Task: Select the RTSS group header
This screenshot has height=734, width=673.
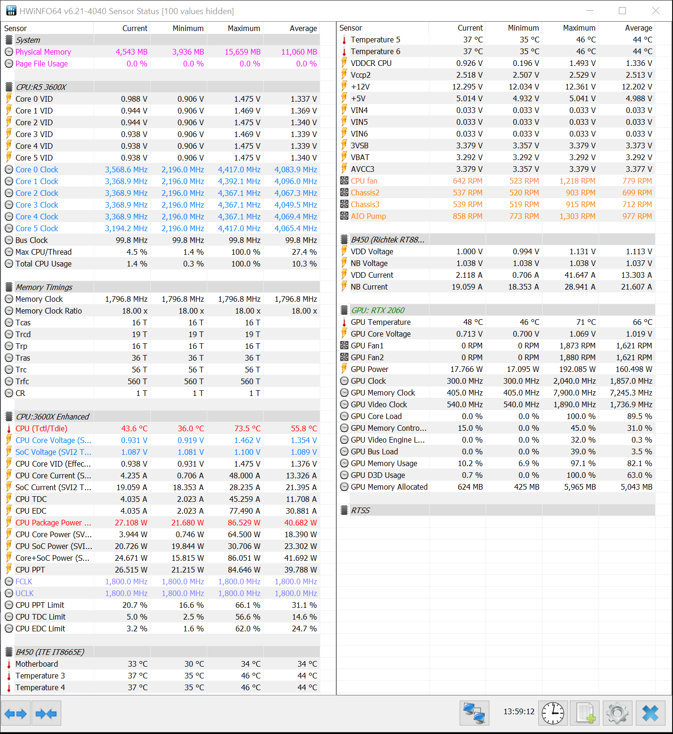Action: coord(496,510)
